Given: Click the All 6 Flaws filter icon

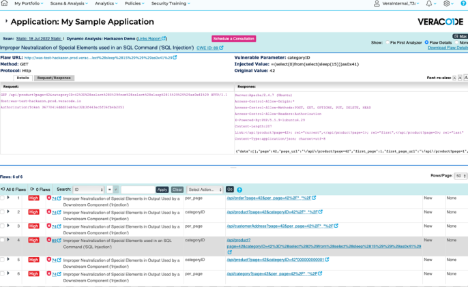Looking at the screenshot, I should coord(3,189).
